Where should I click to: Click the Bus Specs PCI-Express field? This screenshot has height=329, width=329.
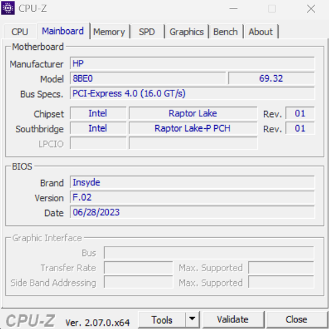pos(192,93)
